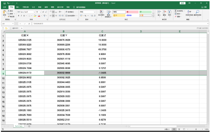The image size is (212, 133).
Task: Switch to Page Break Preview
Action: pos(184,129)
